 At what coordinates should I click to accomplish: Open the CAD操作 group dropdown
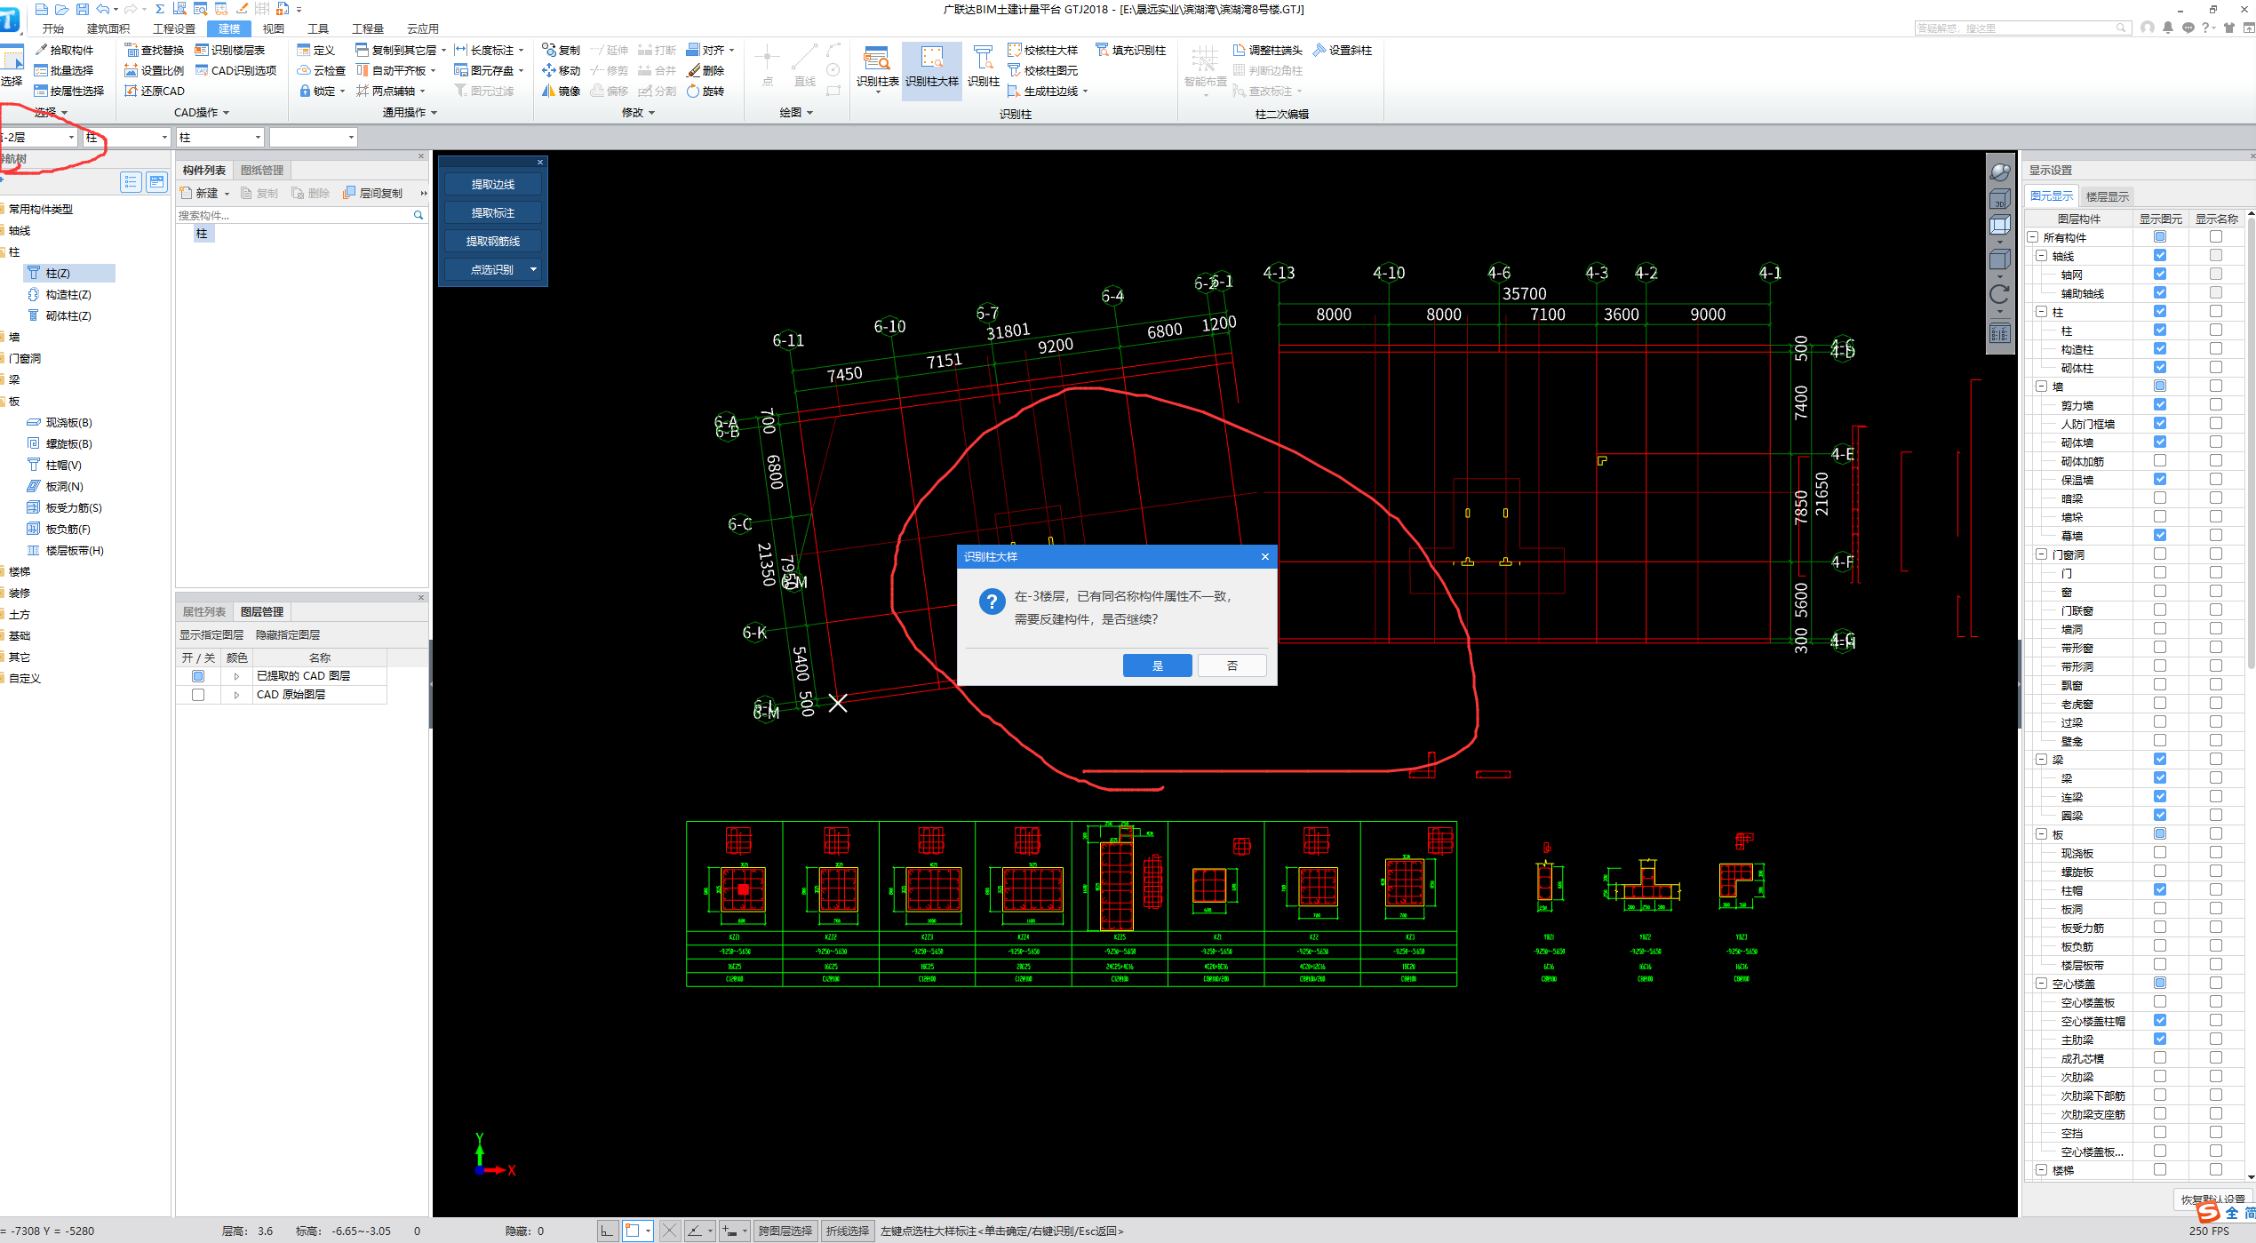pyautogui.click(x=226, y=113)
